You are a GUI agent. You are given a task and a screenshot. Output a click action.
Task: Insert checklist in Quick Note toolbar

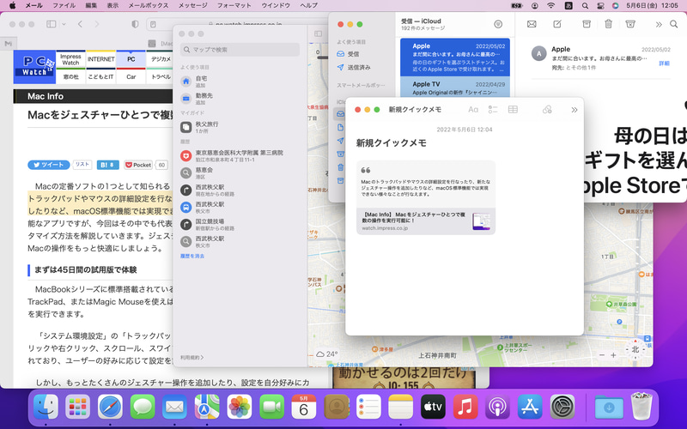[x=493, y=110]
